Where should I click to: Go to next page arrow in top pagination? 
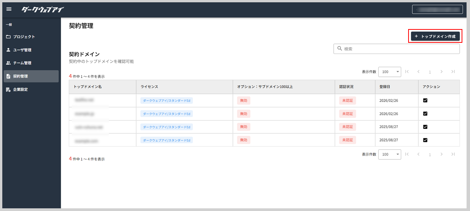[441, 71]
